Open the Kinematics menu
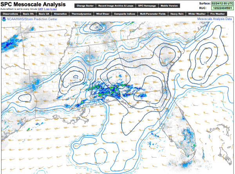235x174 pixels. (x=60, y=14)
